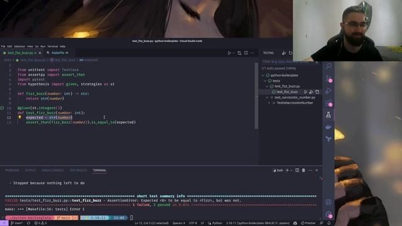Open changes icon in editor toolbar
Viewport: 402px width, 226px height.
[239, 53]
